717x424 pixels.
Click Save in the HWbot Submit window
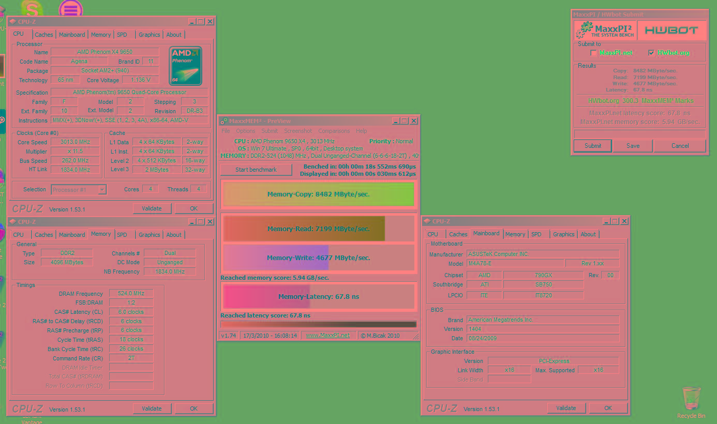633,146
